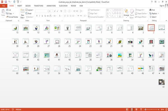
Task: Clear all formatting icon
Action: pos(61,11)
